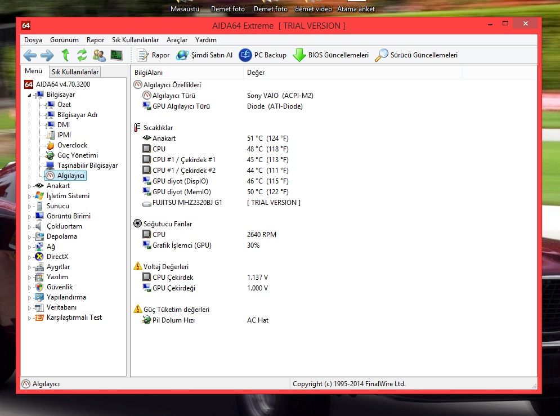
Task: Open the Görünüm menu
Action: click(64, 40)
